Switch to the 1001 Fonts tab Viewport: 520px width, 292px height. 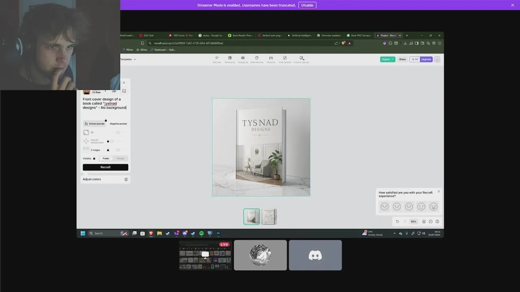[x=181, y=35]
